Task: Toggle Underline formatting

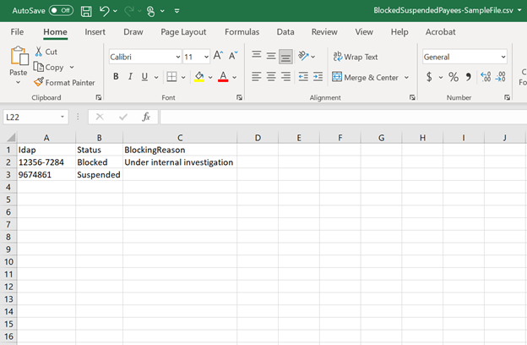Action: pyautogui.click(x=144, y=77)
